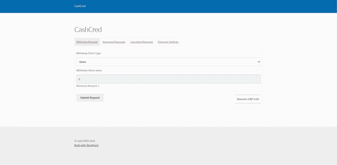Image resolution: width=337 pixels, height=165 pixels.
Task: Click the '© cashCRED 2020' footer text
Action: [x=85, y=141]
